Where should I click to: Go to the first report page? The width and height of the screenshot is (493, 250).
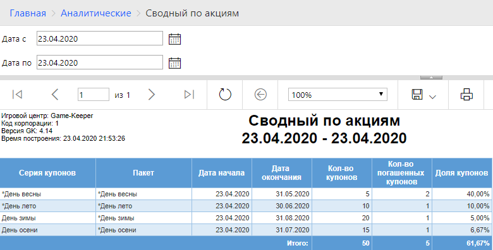pos(17,94)
